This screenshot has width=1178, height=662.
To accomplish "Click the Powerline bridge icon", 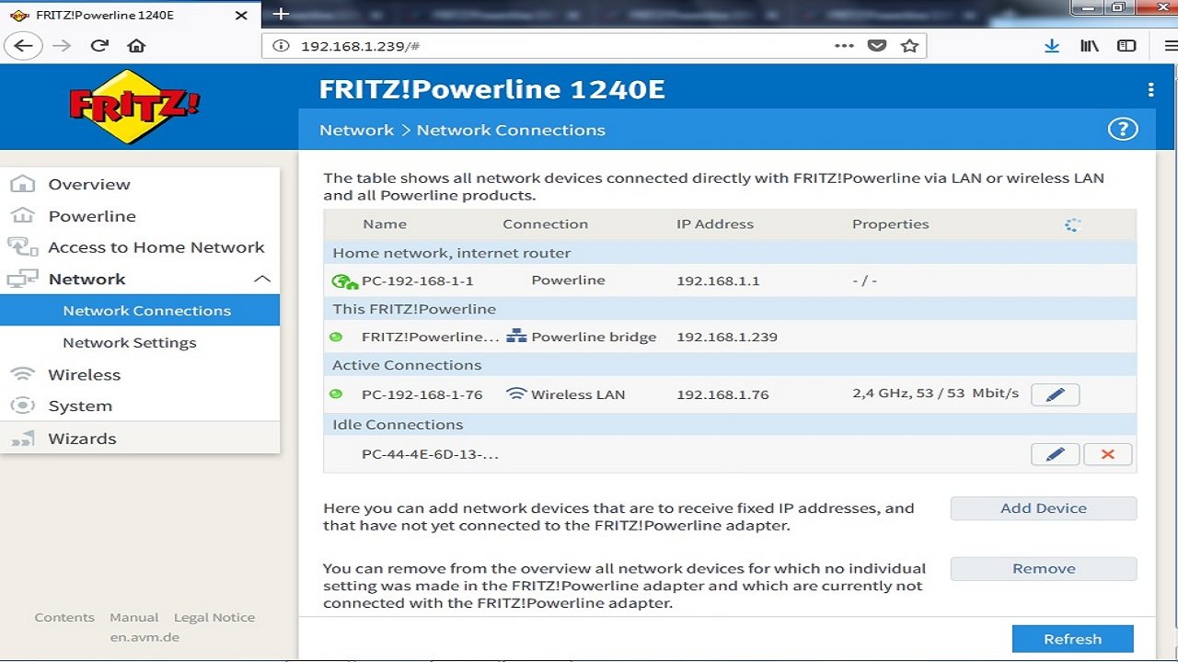I will 516,337.
